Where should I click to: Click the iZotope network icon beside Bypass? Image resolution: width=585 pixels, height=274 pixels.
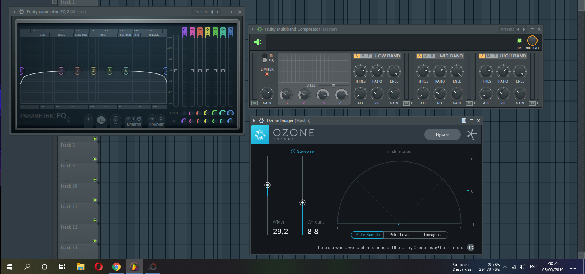coord(472,134)
